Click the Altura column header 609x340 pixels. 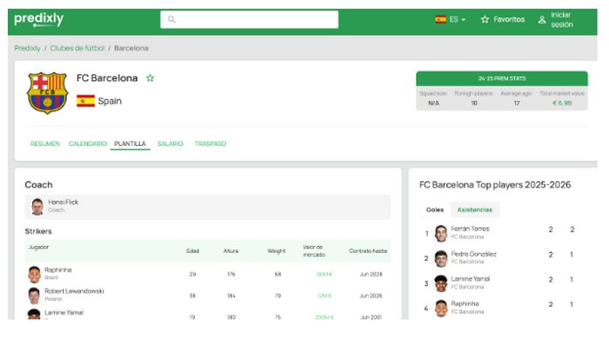pyautogui.click(x=231, y=251)
